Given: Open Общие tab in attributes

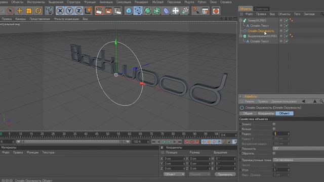Looking at the screenshot, I should (x=248, y=113).
